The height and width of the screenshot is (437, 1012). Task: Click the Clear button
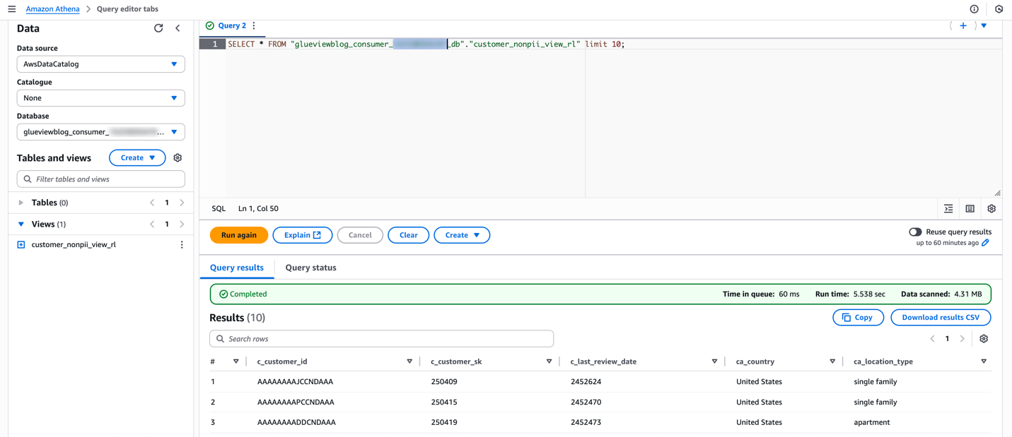(x=408, y=235)
